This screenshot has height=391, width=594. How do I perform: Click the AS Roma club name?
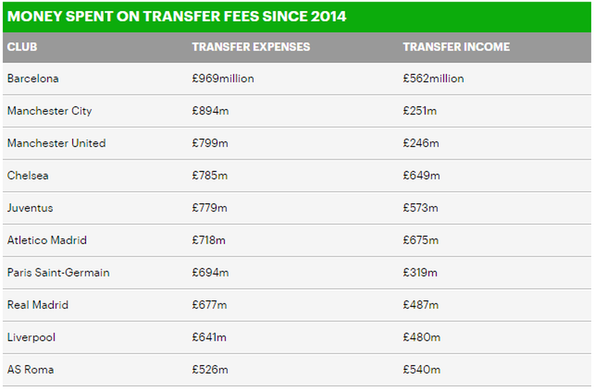coord(30,369)
